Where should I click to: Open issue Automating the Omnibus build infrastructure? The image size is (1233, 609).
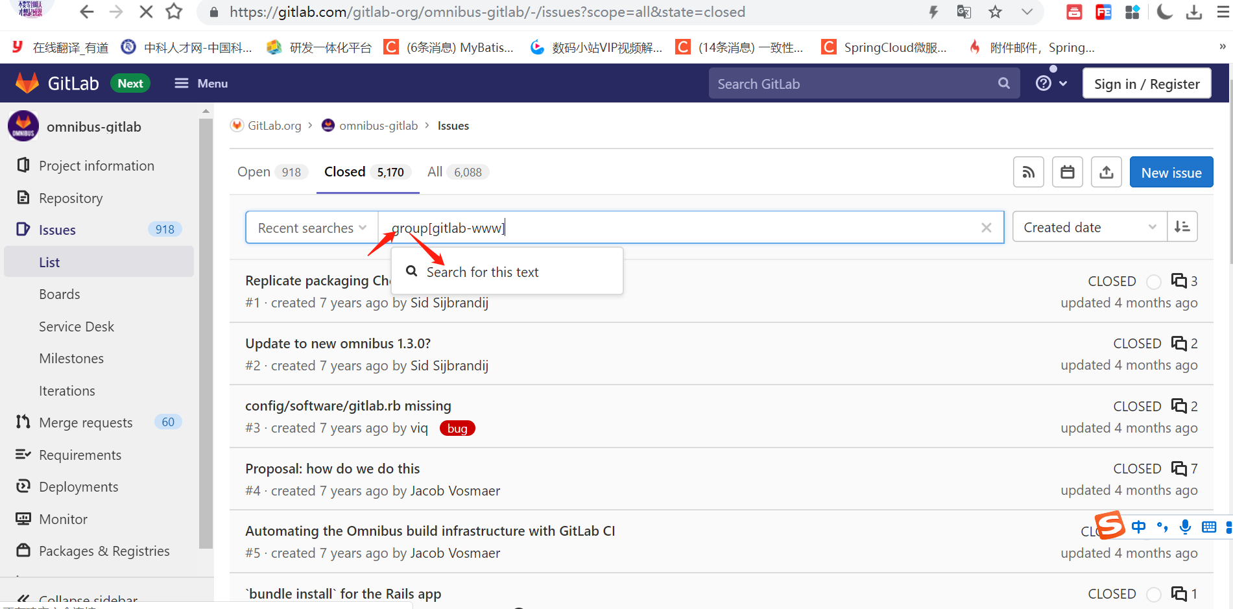tap(430, 531)
